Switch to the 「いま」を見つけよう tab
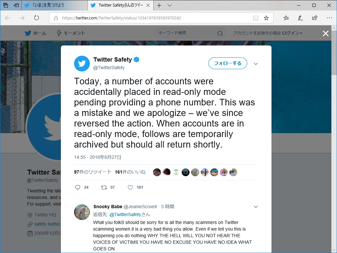The height and width of the screenshot is (253, 337). (54, 5)
